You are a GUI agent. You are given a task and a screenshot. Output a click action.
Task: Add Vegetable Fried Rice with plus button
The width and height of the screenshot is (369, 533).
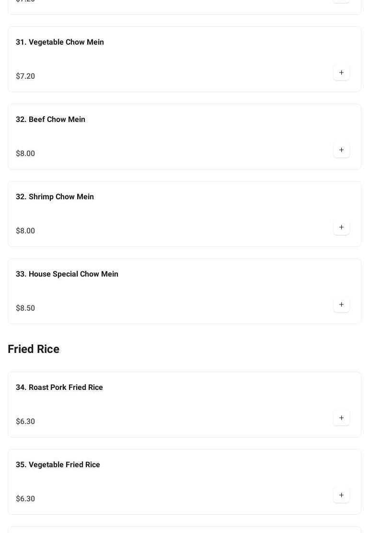(341, 496)
